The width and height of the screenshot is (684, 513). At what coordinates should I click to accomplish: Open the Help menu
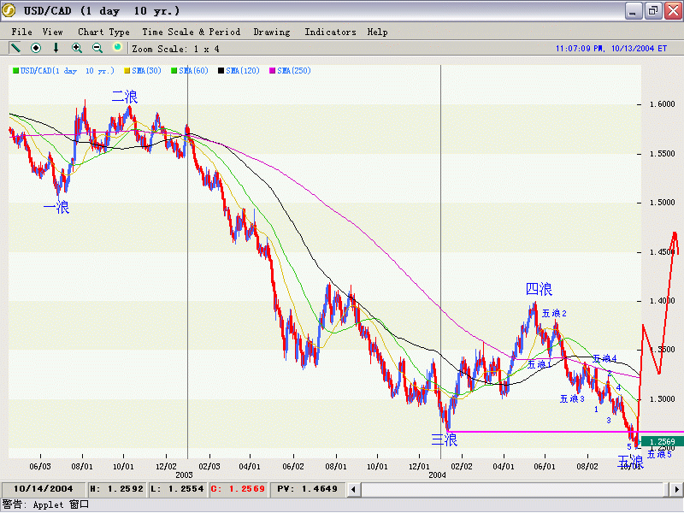(x=377, y=32)
